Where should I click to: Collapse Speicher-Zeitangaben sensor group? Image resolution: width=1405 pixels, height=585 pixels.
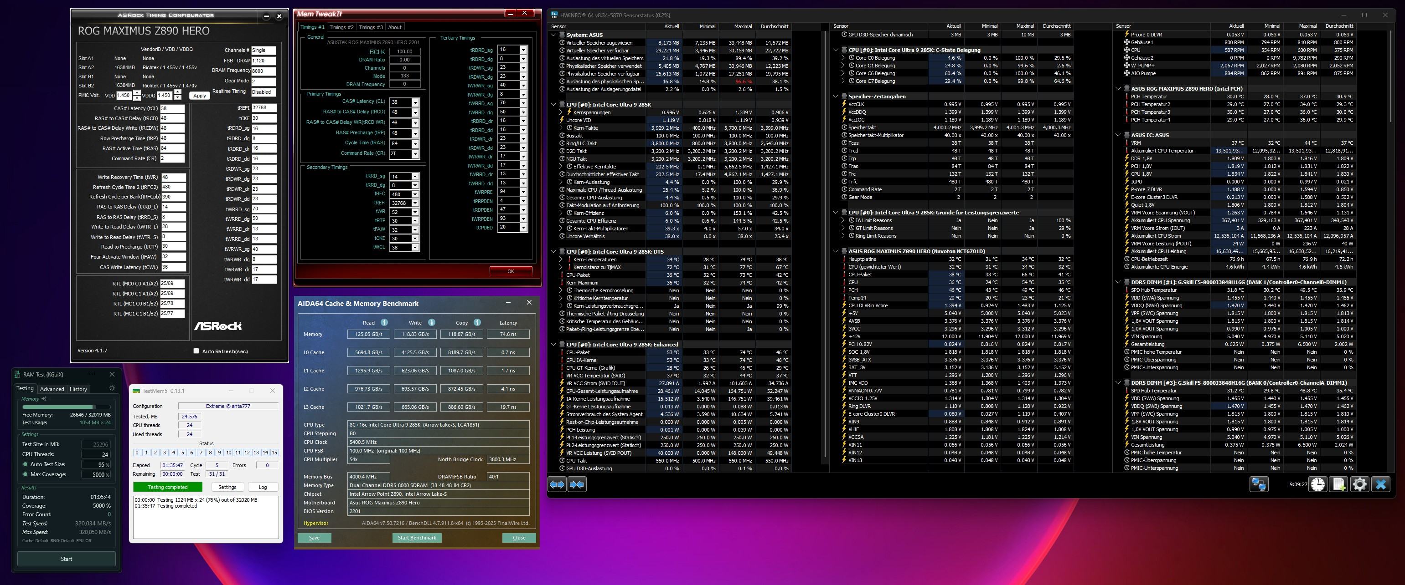tap(836, 97)
